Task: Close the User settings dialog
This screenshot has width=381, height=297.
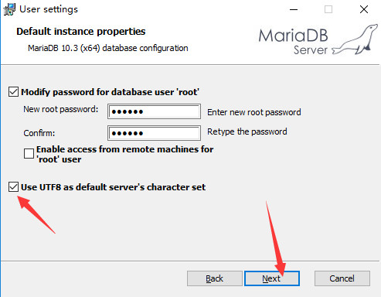Action: click(x=364, y=9)
